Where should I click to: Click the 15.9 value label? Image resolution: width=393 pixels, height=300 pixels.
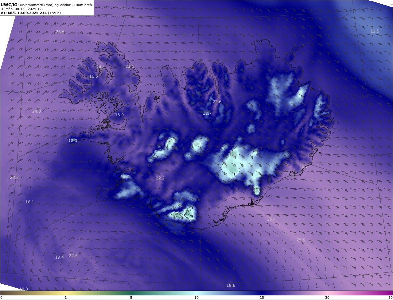click(119, 115)
